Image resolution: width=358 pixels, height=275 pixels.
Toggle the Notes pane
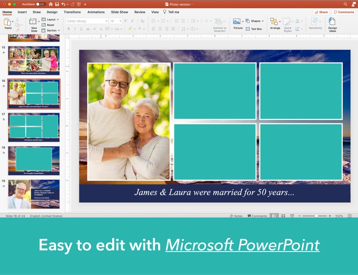point(236,216)
